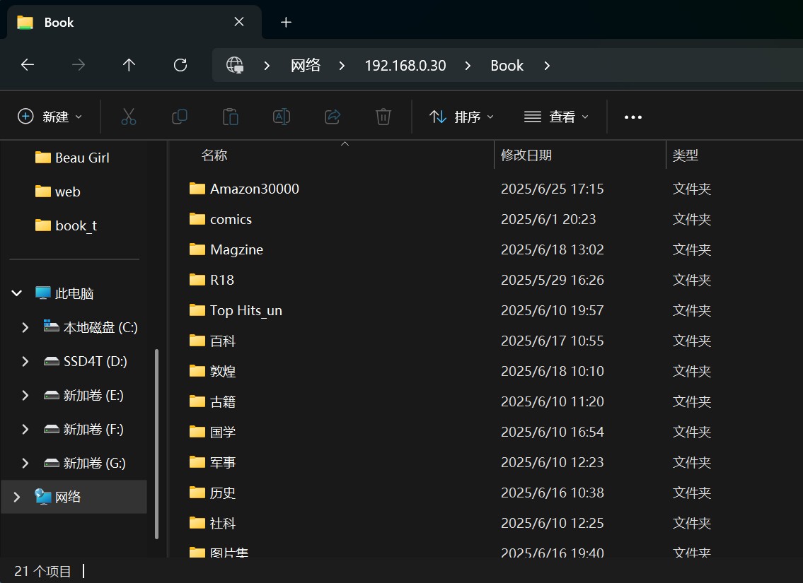Click the Top Hits_un folder icon

[197, 310]
